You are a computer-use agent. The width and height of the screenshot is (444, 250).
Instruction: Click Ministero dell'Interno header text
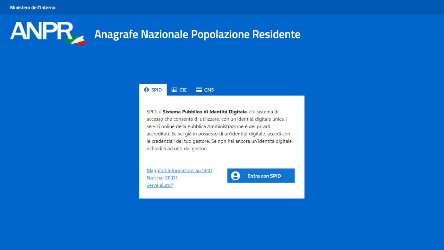(33, 7)
